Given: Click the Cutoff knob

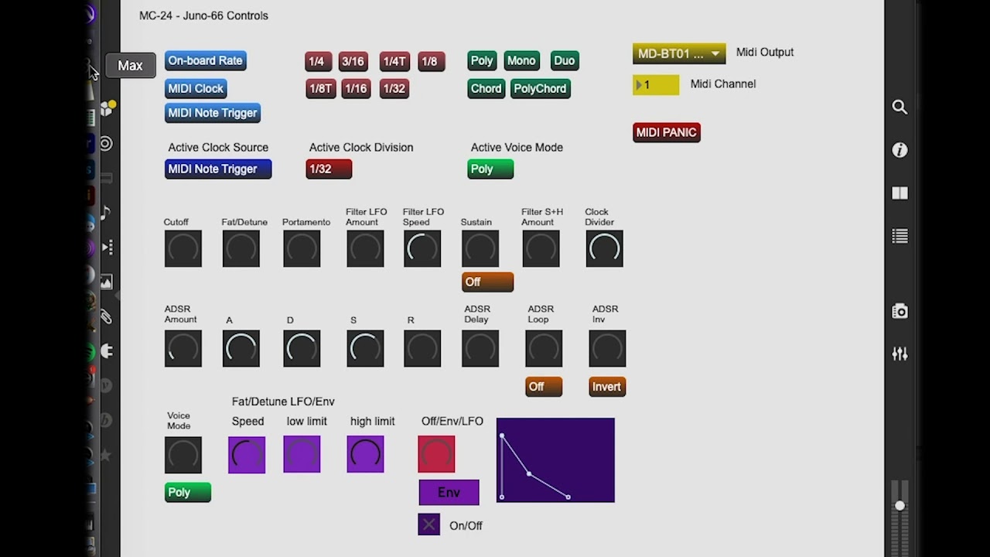Looking at the screenshot, I should 183,248.
